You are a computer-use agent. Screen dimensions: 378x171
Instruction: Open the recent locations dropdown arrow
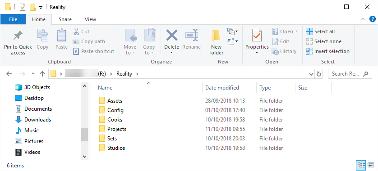33,74
